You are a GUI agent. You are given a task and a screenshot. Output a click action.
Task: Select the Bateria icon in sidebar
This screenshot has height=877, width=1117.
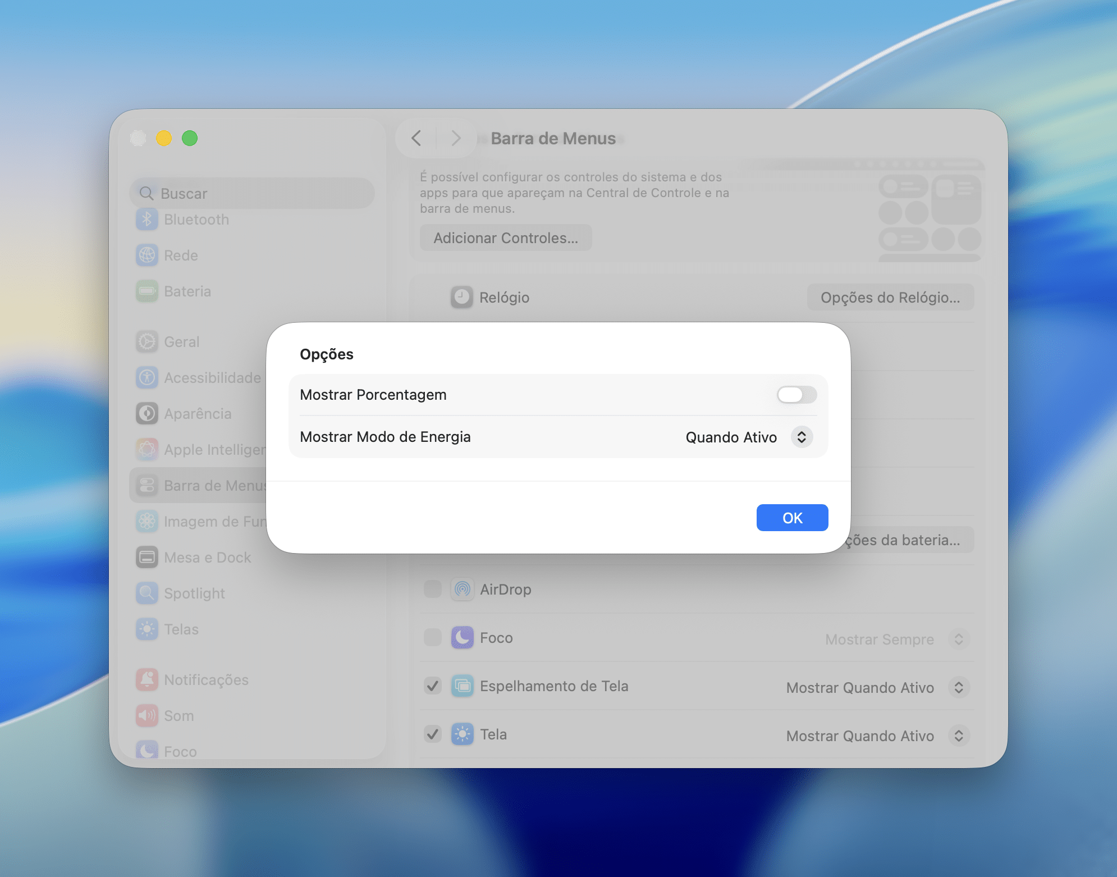click(147, 291)
